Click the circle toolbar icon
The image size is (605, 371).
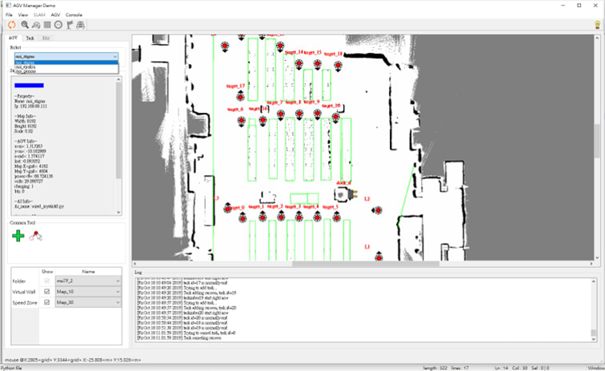(x=58, y=25)
